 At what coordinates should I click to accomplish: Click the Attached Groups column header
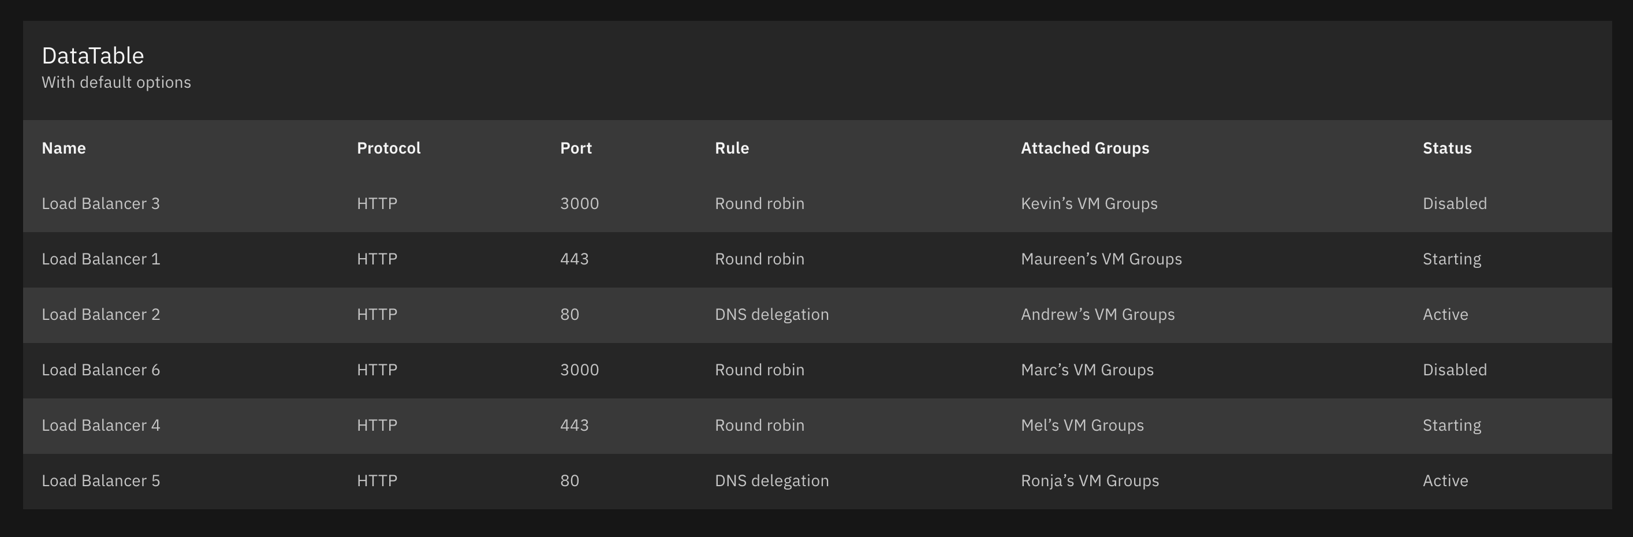coord(1084,148)
